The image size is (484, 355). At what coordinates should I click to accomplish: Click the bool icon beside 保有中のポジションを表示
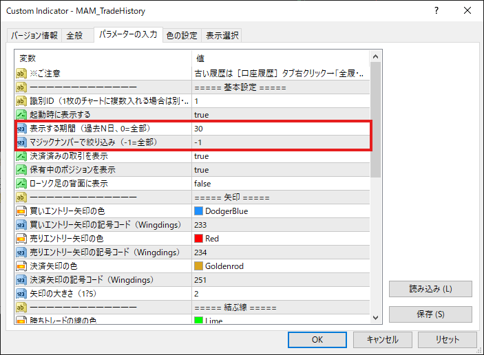click(21, 170)
